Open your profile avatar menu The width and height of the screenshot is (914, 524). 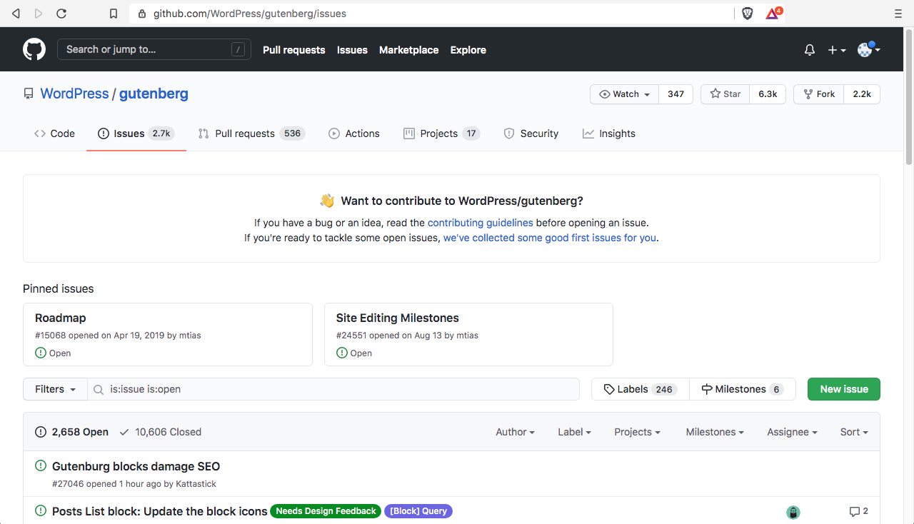coord(866,49)
